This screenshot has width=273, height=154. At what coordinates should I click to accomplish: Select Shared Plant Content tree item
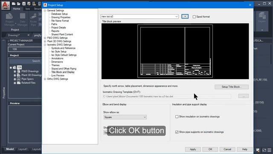[x=62, y=34]
